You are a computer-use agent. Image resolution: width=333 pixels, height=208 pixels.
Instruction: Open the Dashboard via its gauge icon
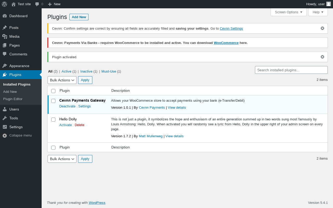tap(5, 16)
